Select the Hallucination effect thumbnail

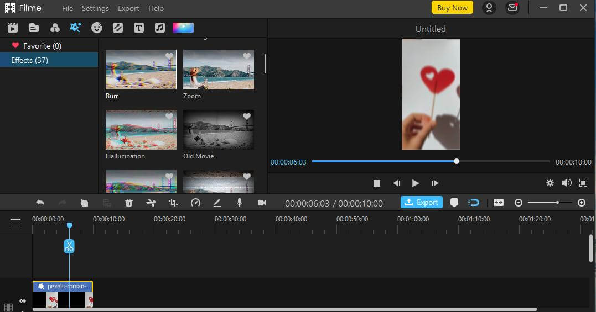(141, 130)
